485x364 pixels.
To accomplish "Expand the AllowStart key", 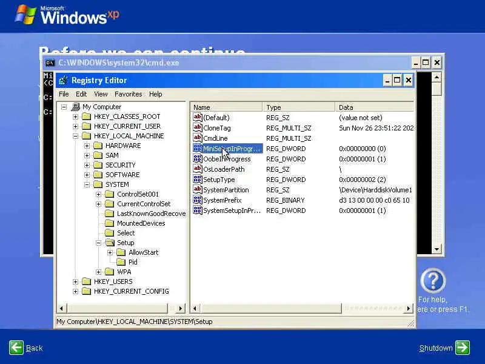I will pyautogui.click(x=110, y=252).
